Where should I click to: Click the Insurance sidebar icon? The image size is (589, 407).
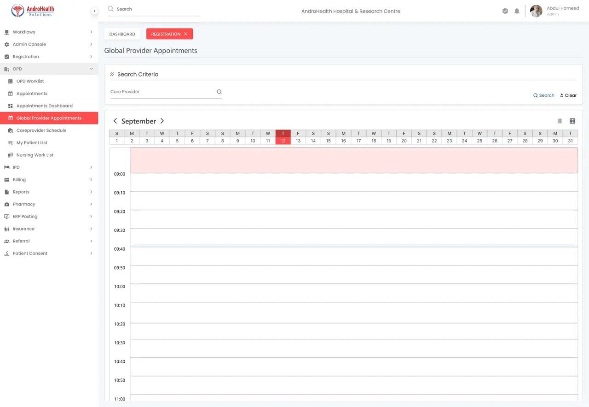6,229
